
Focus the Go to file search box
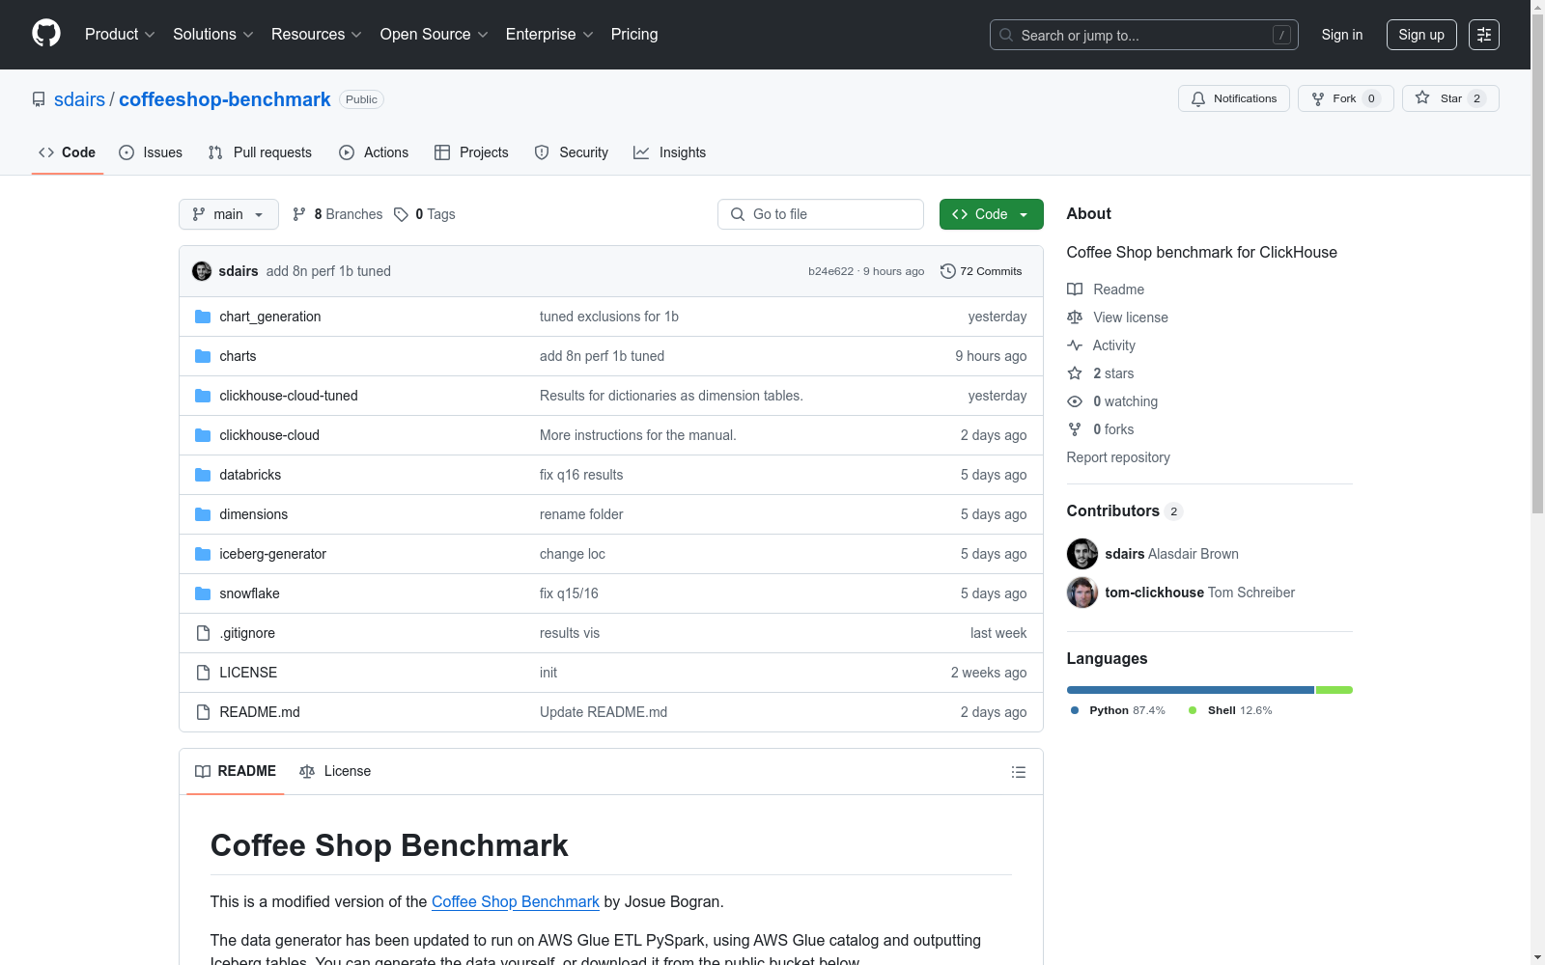pyautogui.click(x=821, y=214)
